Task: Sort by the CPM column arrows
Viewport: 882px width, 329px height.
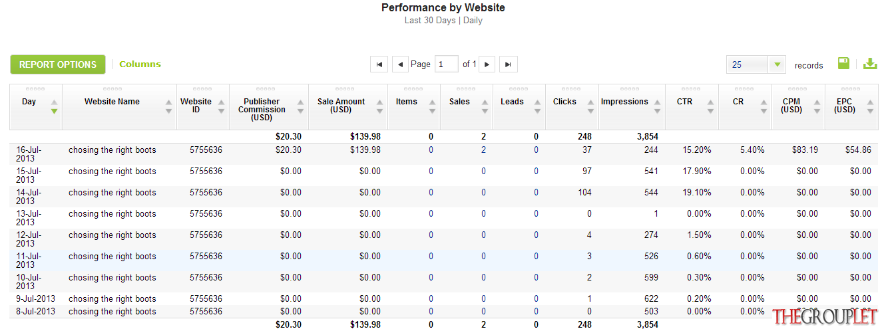Action: 817,106
